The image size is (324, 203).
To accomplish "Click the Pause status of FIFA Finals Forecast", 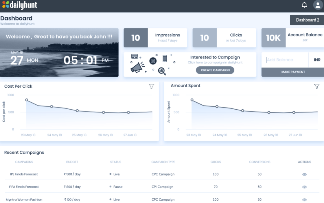I will pos(116,187).
